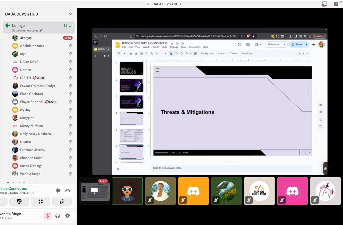Open grid view icon below the filmstrip
The image size is (343, 225).
click(x=118, y=169)
